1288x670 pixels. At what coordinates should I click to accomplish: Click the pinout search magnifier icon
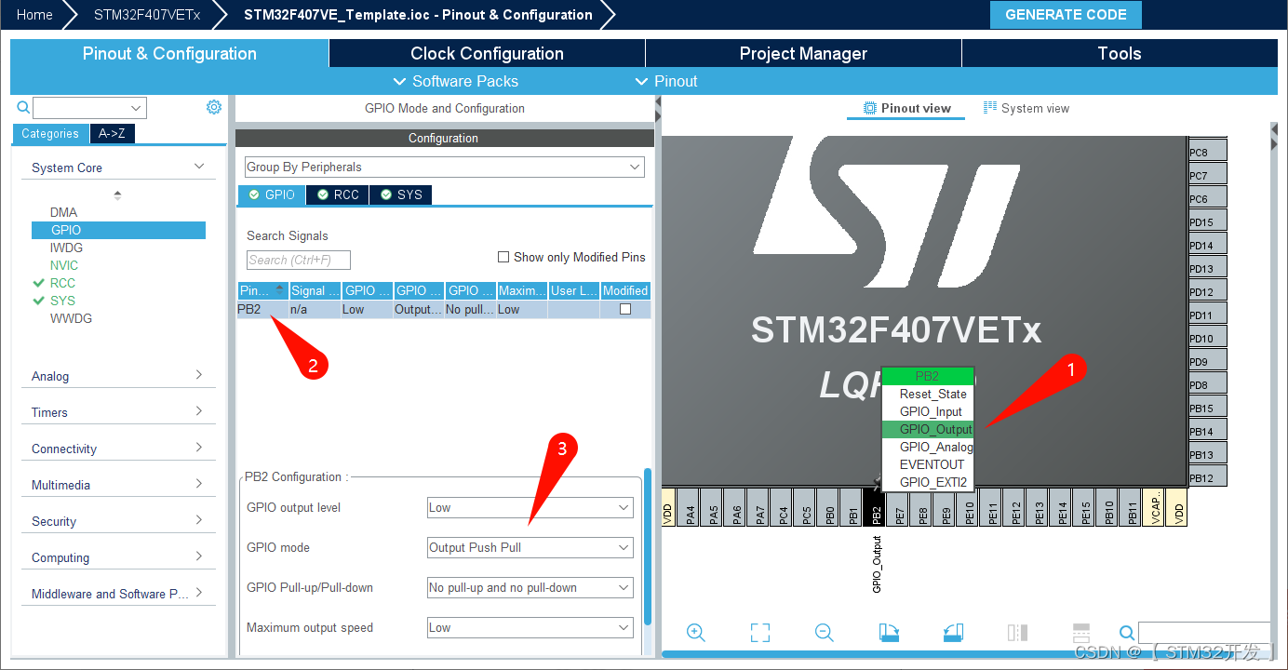1126,634
